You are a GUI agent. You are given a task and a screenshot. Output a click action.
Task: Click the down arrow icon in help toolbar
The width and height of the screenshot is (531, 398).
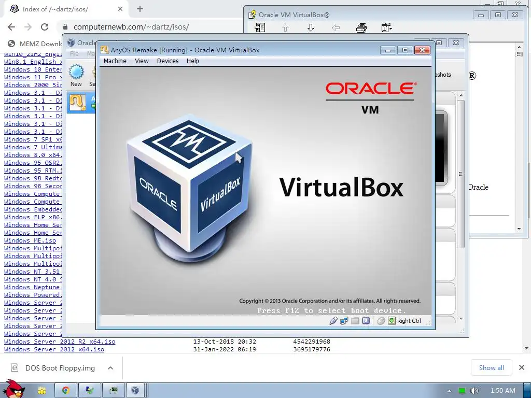click(311, 28)
